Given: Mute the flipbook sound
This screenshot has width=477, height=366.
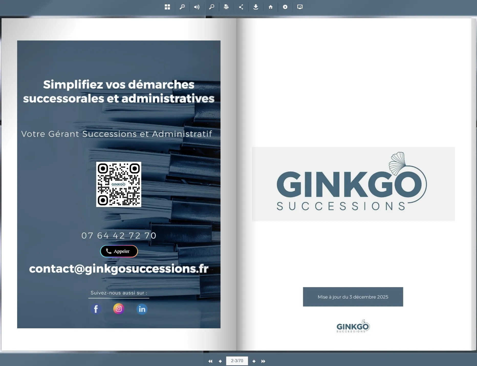Looking at the screenshot, I should click(x=197, y=7).
